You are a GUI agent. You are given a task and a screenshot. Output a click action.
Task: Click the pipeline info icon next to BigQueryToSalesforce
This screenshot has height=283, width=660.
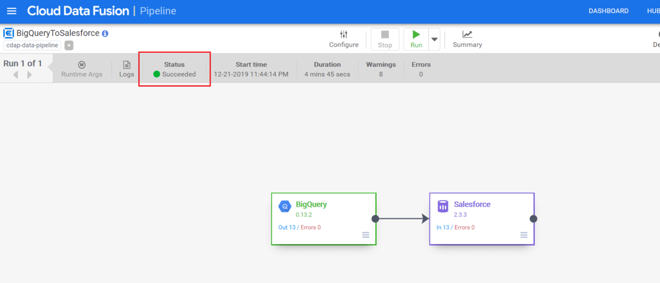105,33
